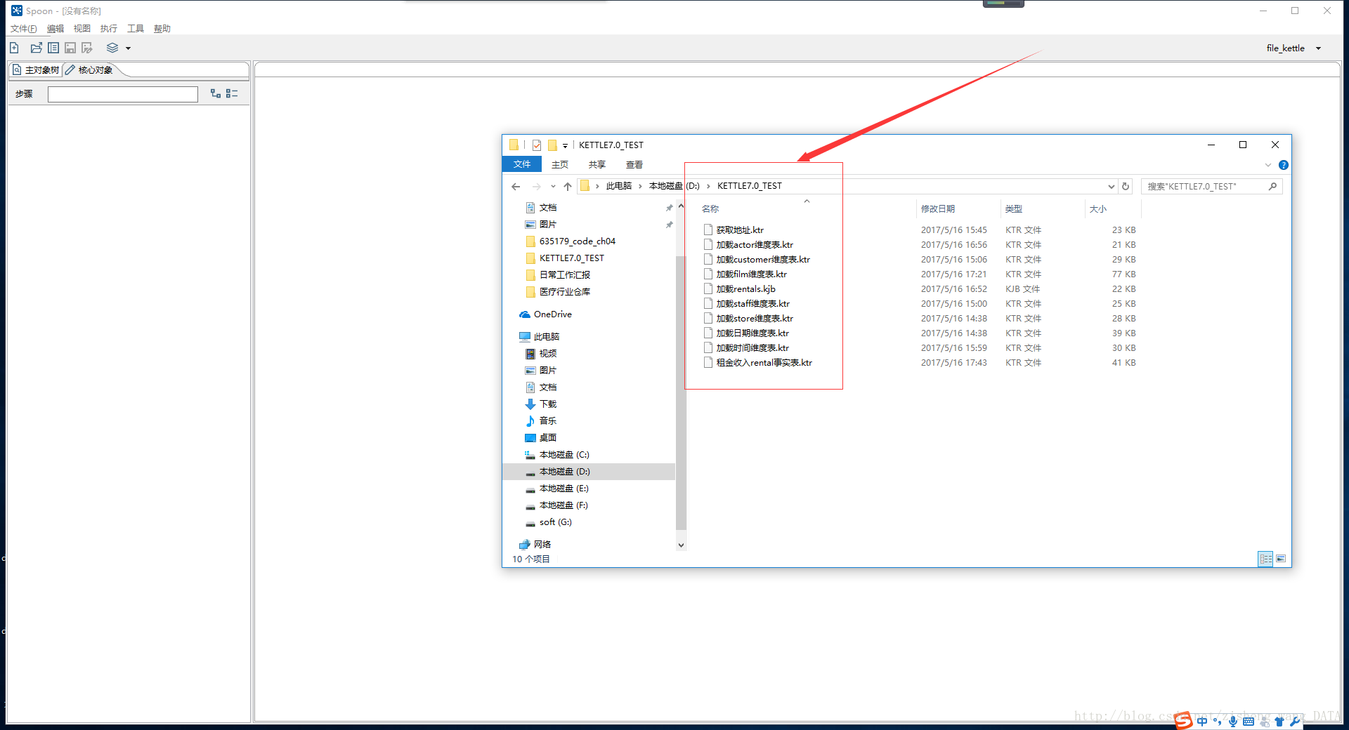Go back in Explorer navigation

(x=516, y=187)
